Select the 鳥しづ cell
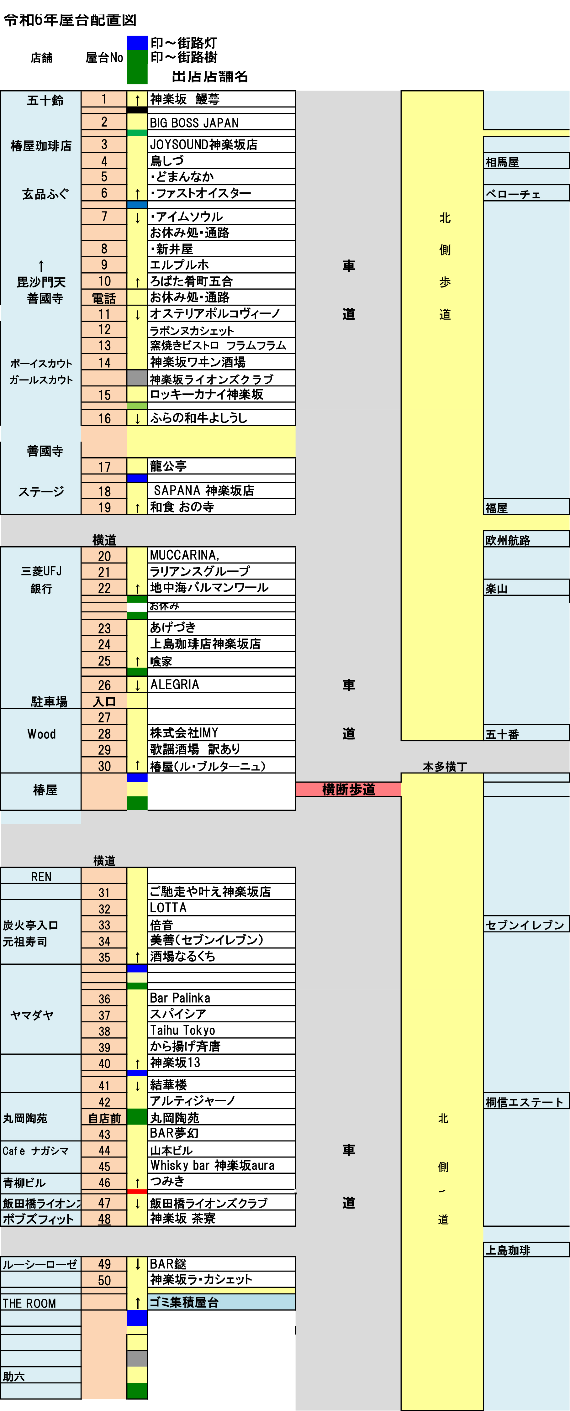The height and width of the screenshot is (1411, 570). [x=221, y=160]
